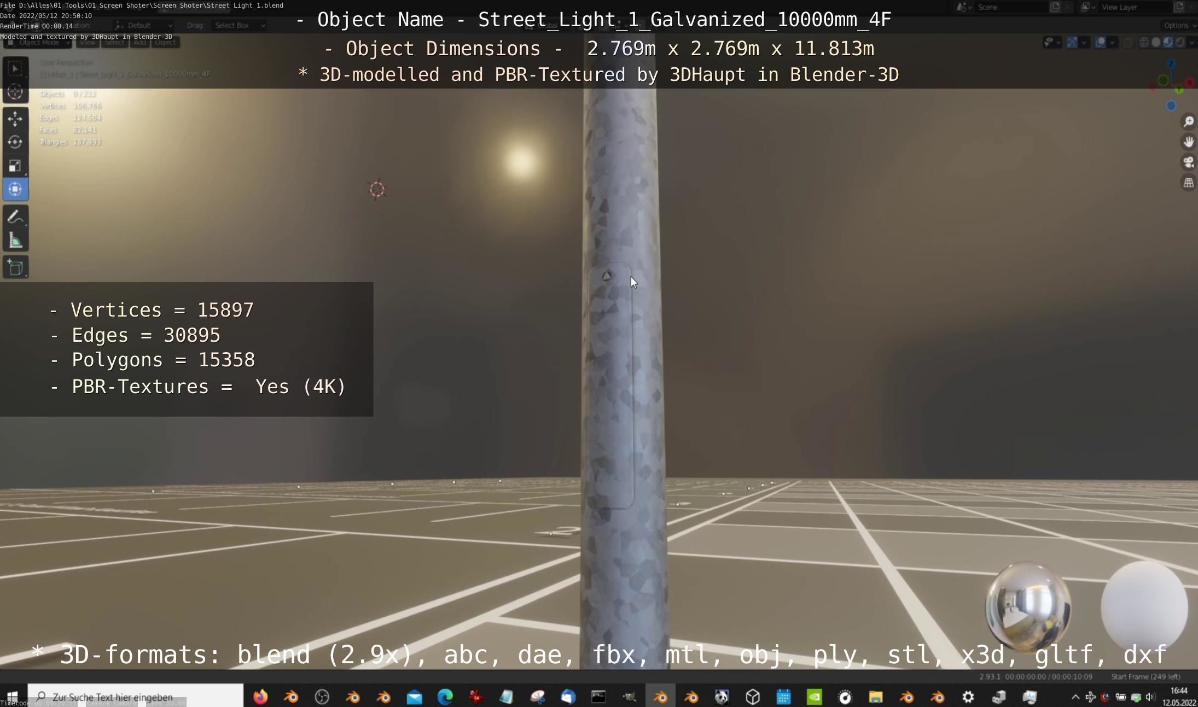Screen dimensions: 1198x707
Task: Select the Scale tool
Action: 15,165
